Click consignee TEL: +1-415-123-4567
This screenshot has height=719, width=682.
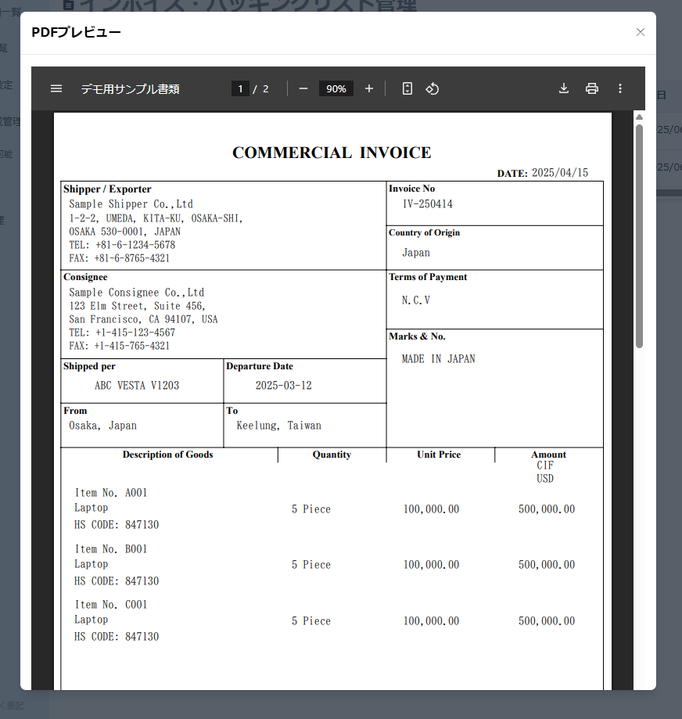point(122,333)
